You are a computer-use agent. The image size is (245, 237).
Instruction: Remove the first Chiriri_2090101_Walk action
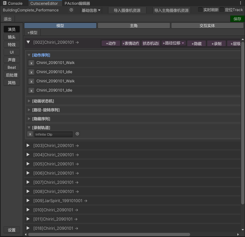click(x=31, y=63)
